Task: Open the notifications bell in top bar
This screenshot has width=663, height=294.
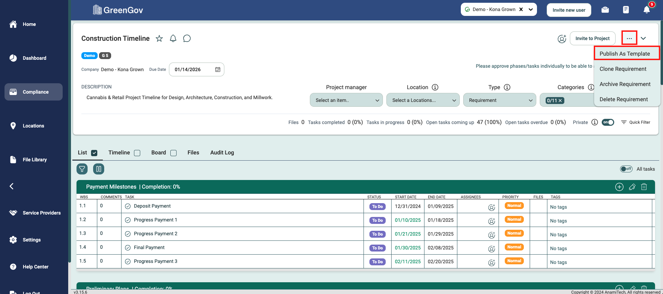Action: pyautogui.click(x=646, y=10)
